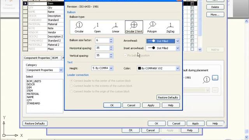249x140 pixels.
Task: Select NAME in the Select list
Action: pos(30,97)
